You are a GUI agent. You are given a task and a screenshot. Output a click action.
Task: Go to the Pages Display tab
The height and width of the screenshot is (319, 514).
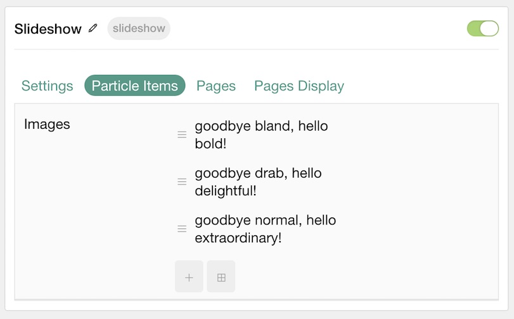tap(299, 86)
